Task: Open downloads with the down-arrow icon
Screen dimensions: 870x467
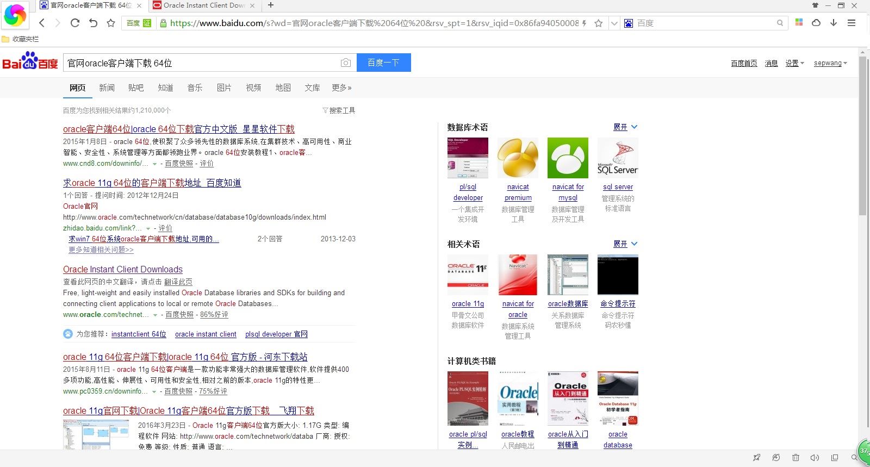Action: [x=834, y=23]
